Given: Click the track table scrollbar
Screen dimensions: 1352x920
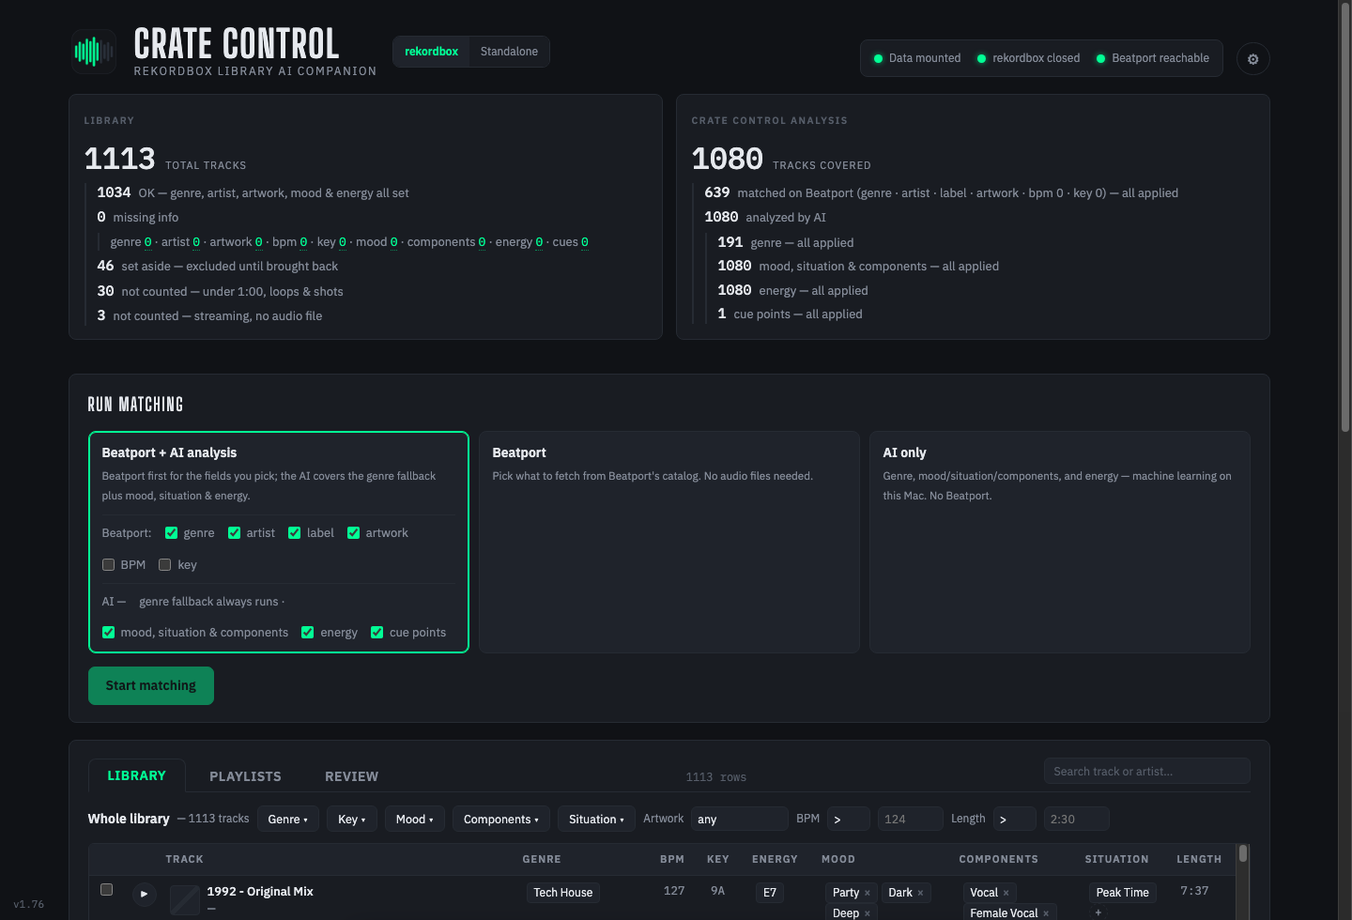Looking at the screenshot, I should click(x=1243, y=852).
